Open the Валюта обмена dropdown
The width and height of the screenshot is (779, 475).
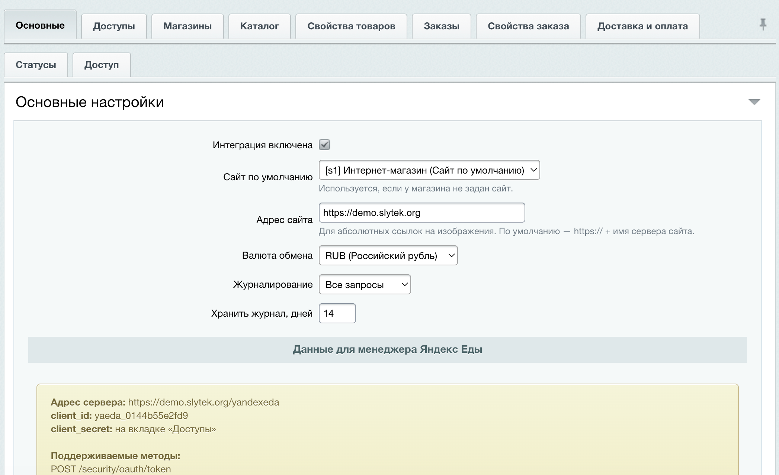click(388, 256)
